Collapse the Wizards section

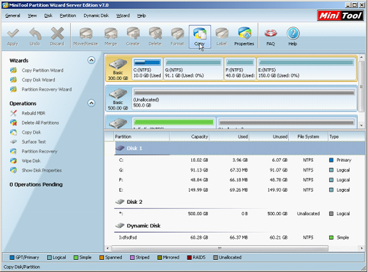(91, 61)
